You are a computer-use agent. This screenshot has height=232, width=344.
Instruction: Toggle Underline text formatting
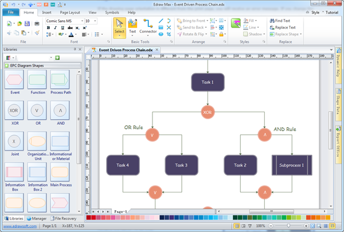[x=63, y=27]
